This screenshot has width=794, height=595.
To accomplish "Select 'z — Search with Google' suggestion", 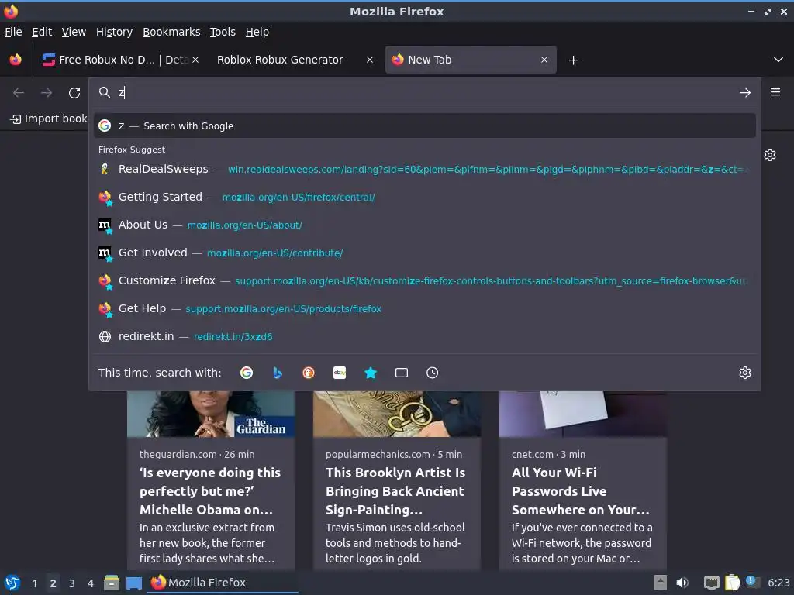I will (424, 126).
